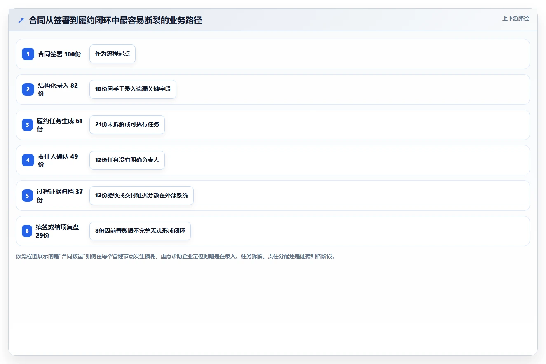The width and height of the screenshot is (546, 364).
Task: Click the 18份因手工录入遗漏关键字段 chip
Action: tap(133, 89)
